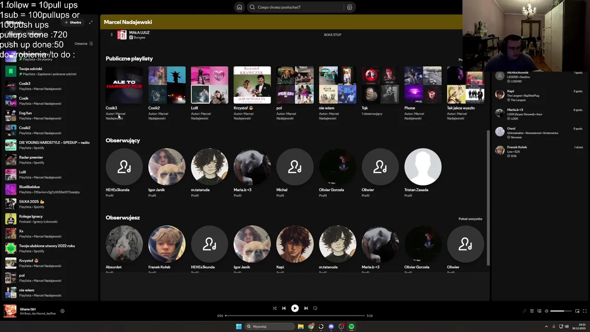Open the Lolll public playlist card
Screen dimensions: 590x332
click(209, 94)
